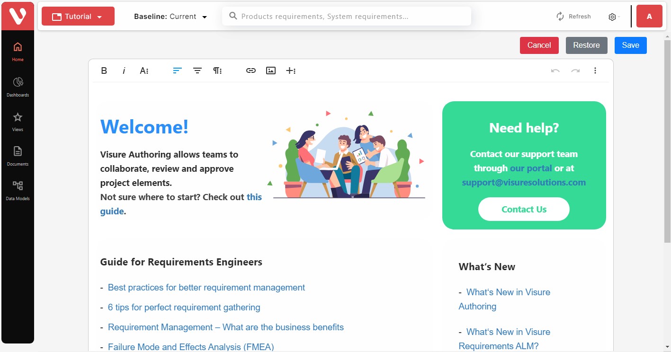This screenshot has width=671, height=352.
Task: Redo the last edit
Action: click(x=575, y=70)
